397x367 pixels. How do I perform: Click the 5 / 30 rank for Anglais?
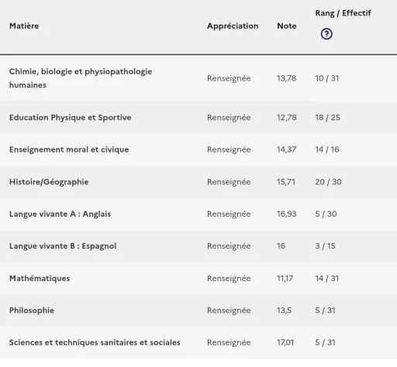coord(326,214)
